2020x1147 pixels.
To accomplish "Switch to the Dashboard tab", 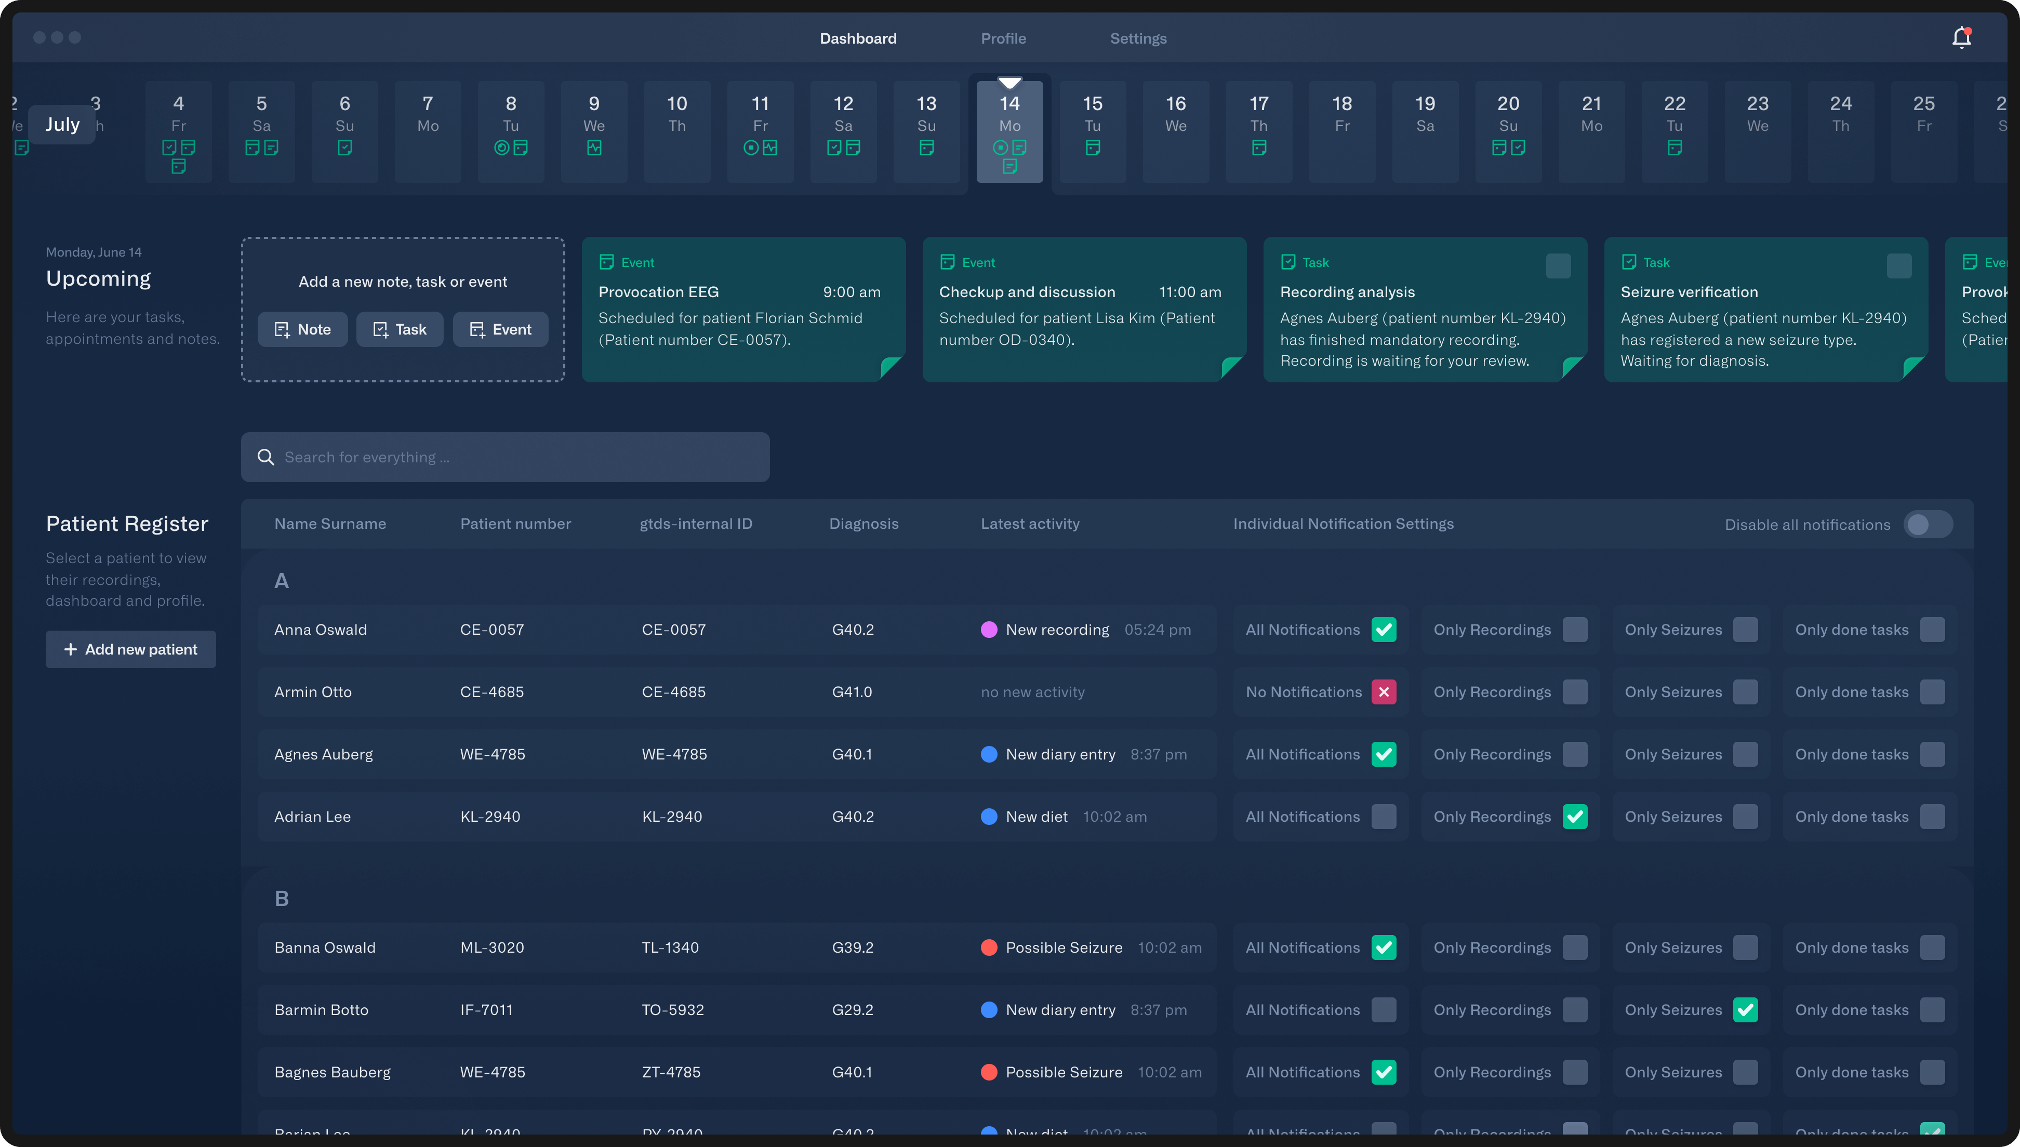I will coord(858,38).
